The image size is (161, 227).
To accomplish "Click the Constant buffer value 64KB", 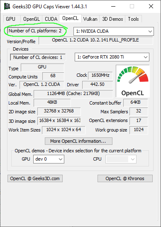I will coord(136,103).
